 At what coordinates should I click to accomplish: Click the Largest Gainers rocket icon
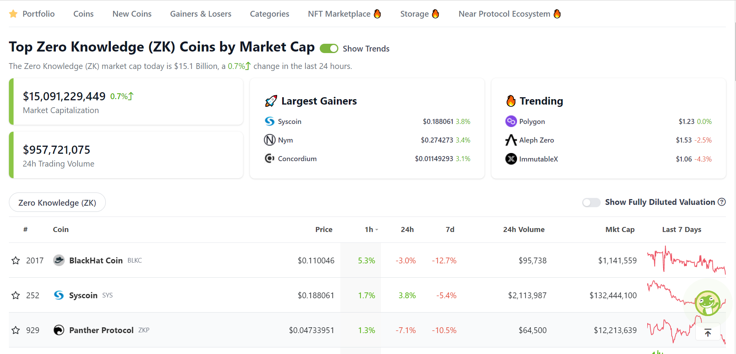point(271,101)
